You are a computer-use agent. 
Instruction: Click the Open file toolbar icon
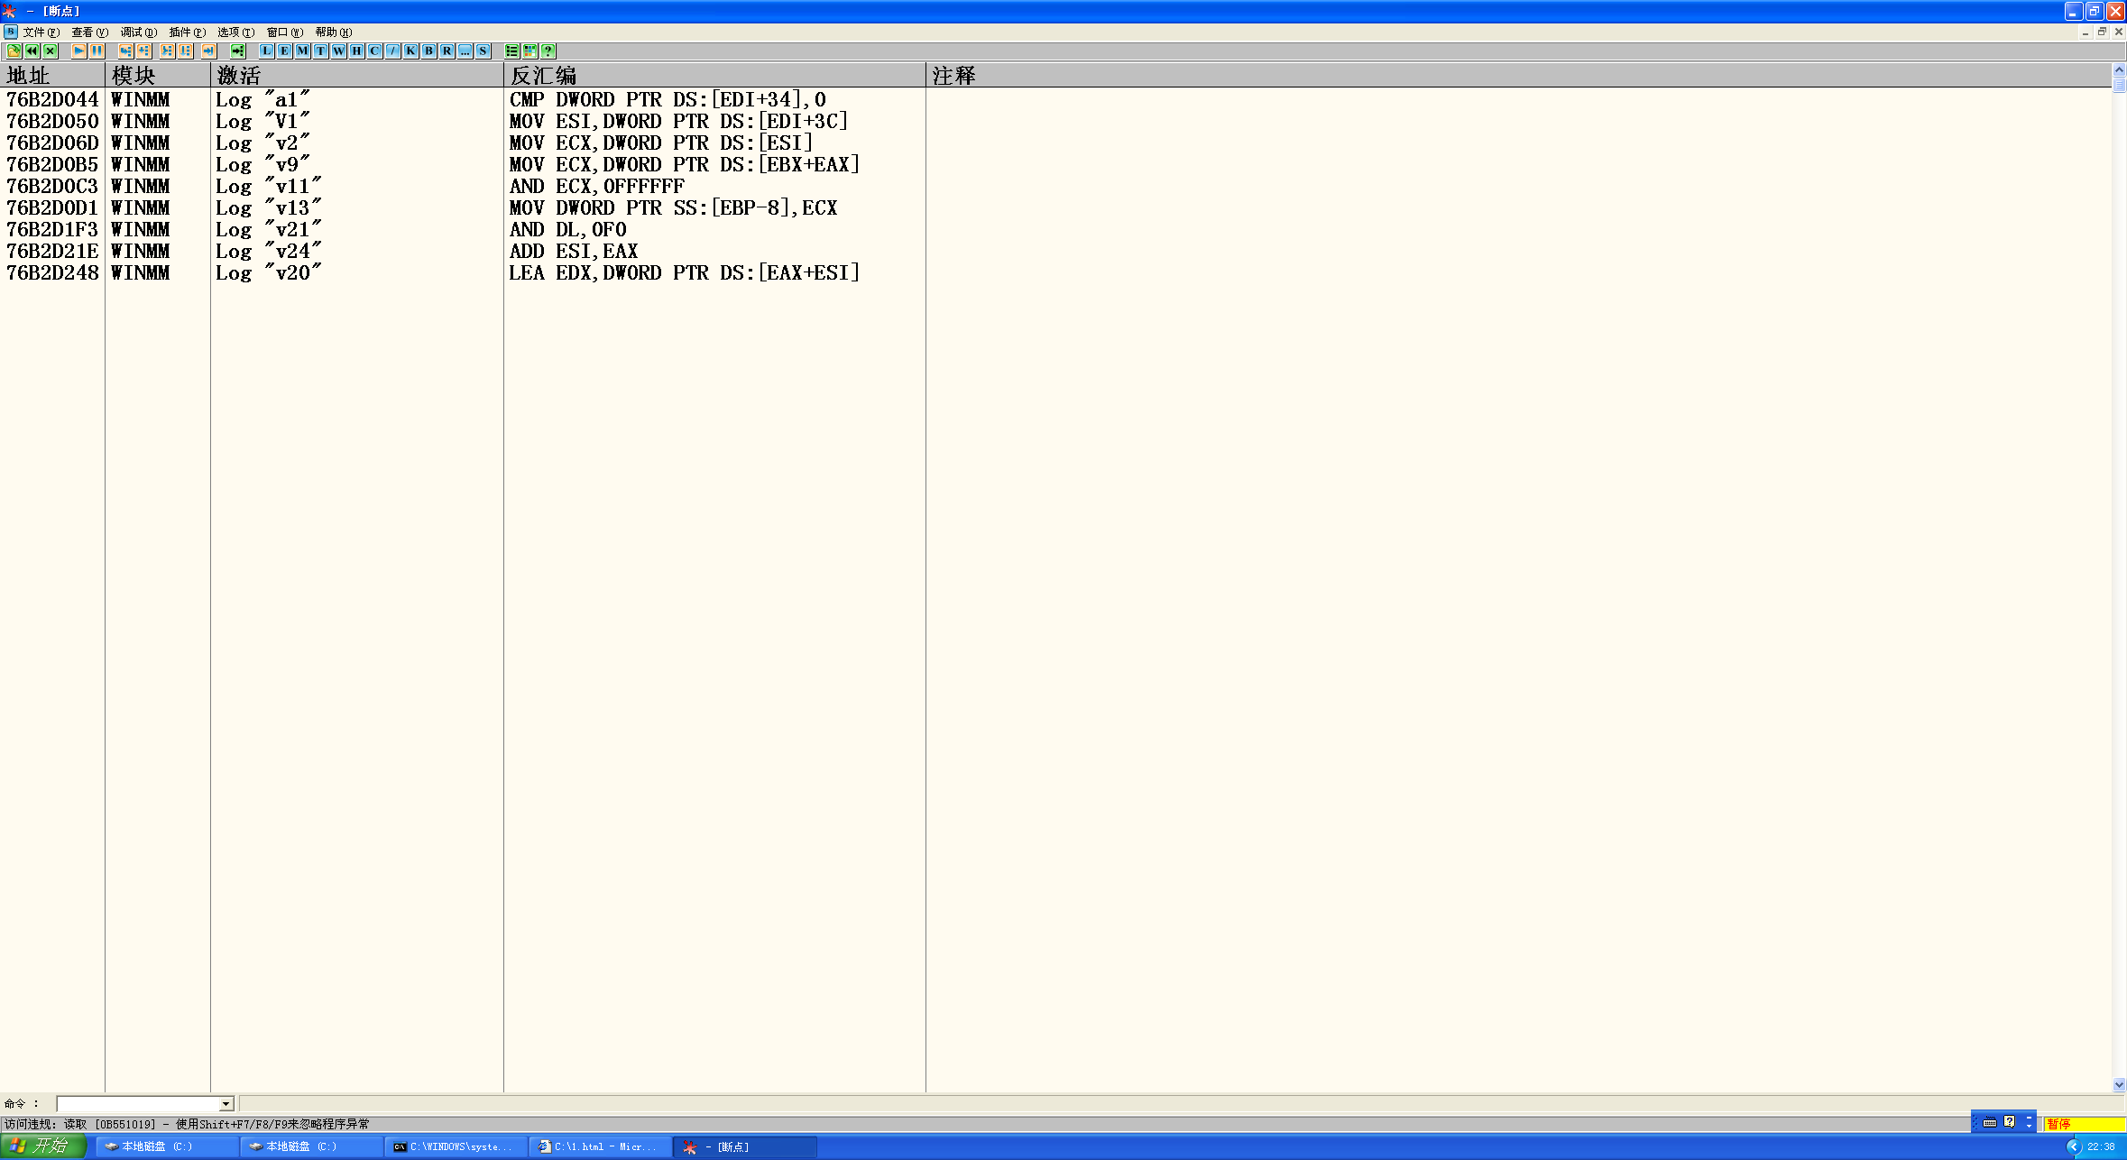(14, 51)
